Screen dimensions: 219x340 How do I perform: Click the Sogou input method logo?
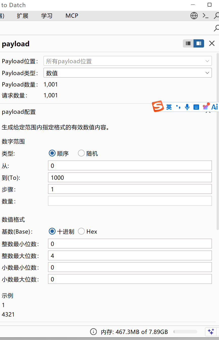(158, 107)
